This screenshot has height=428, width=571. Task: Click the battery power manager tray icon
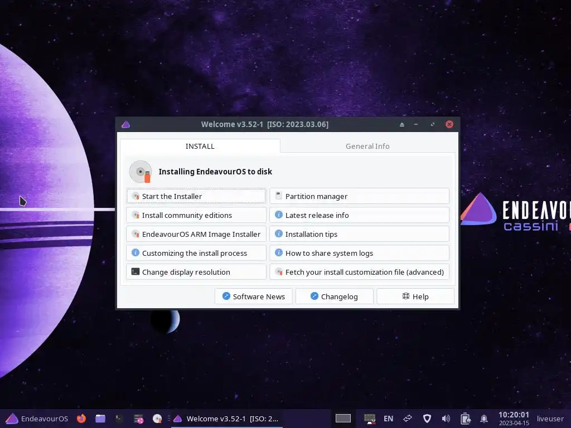click(x=465, y=419)
